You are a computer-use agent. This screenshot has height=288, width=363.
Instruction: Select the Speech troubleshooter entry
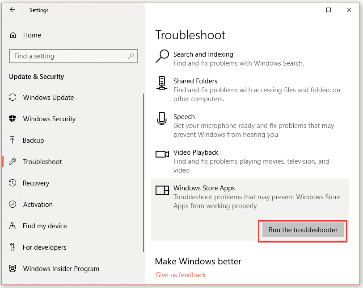(250, 125)
